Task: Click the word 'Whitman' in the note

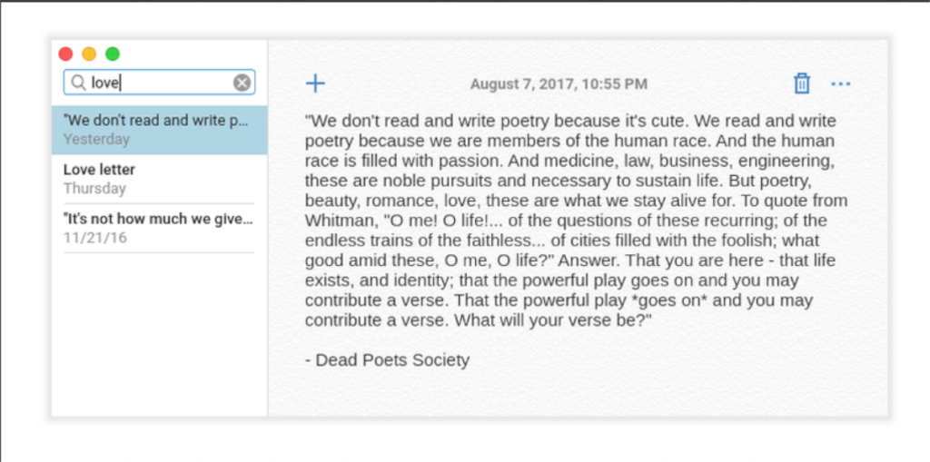Action: coord(337,221)
